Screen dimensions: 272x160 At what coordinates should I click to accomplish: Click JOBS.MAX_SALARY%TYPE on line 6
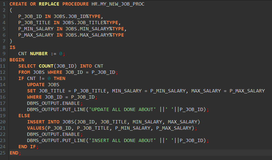click(95, 35)
